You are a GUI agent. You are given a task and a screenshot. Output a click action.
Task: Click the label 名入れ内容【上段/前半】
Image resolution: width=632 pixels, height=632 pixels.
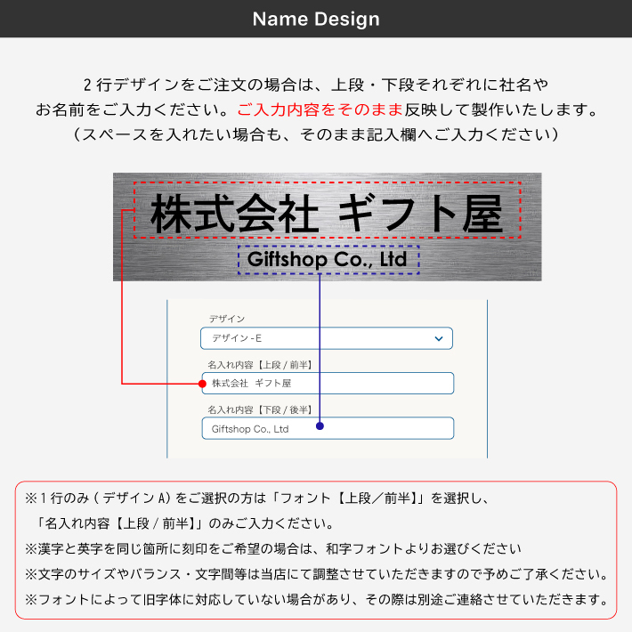(260, 365)
